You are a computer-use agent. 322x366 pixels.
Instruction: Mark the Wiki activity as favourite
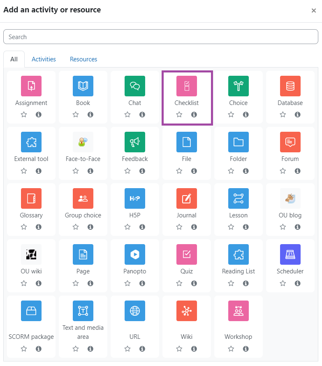(x=179, y=349)
